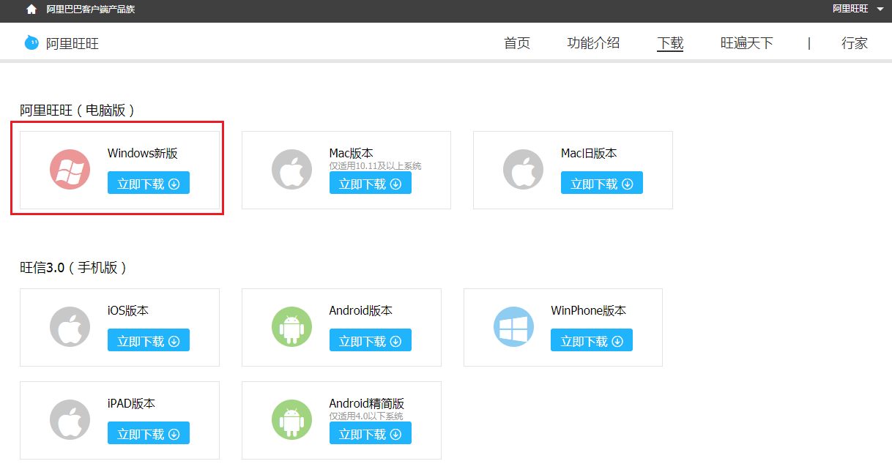Image resolution: width=892 pixels, height=472 pixels.
Task: Click the WinPhone版本 Windows icon
Action: tap(514, 327)
